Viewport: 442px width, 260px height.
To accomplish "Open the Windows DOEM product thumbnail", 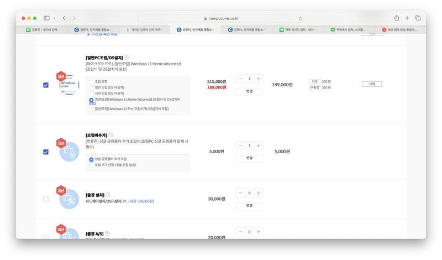I will pyautogui.click(x=69, y=85).
